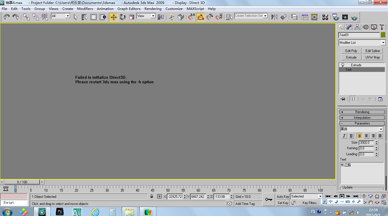Screen dimensions: 388x216
Task: Click the Redo arrow icon
Action: (16, 17)
